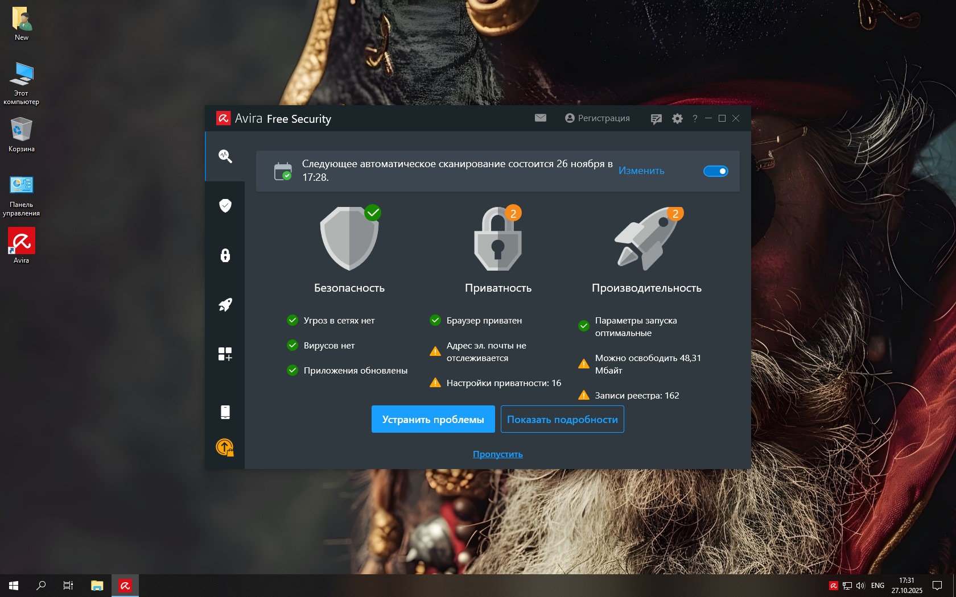Viewport: 956px width, 597px height.
Task: Click 'Можно освободить 48,31 Мбайт' warning
Action: coord(640,364)
